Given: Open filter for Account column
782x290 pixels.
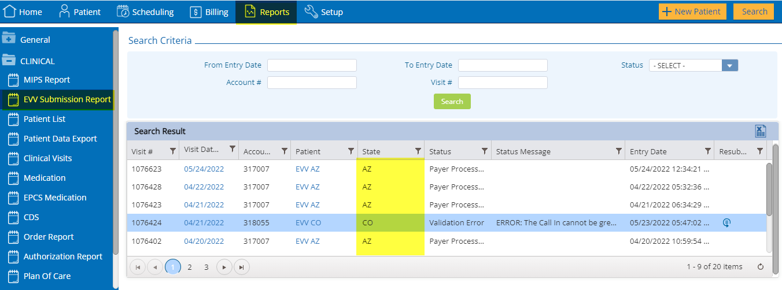Looking at the screenshot, I should tap(284, 151).
